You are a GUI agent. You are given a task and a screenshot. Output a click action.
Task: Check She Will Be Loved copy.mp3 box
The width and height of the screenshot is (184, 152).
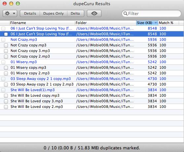(6, 96)
